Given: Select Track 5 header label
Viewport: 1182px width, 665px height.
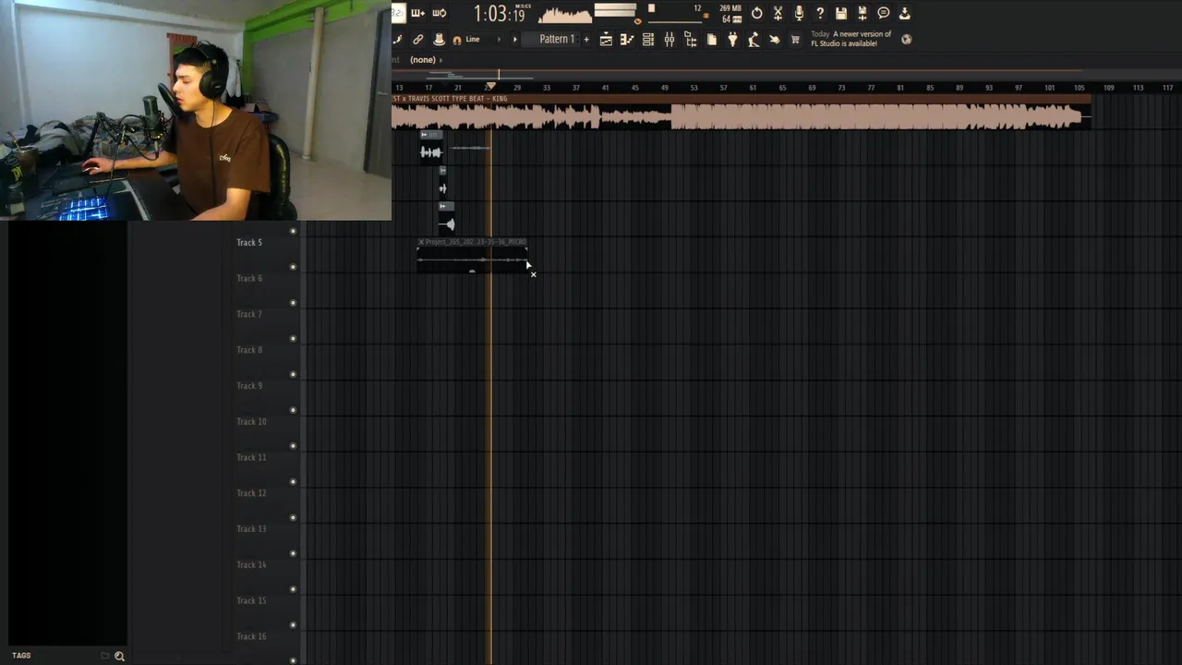Looking at the screenshot, I should [x=249, y=243].
